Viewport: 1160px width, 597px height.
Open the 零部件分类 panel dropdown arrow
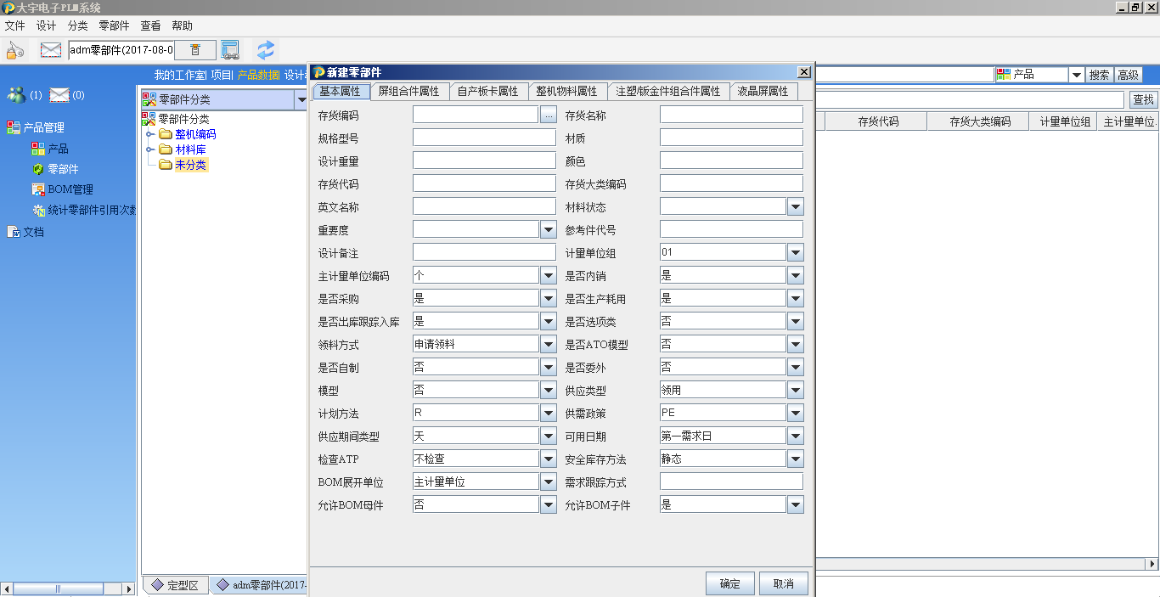click(301, 100)
